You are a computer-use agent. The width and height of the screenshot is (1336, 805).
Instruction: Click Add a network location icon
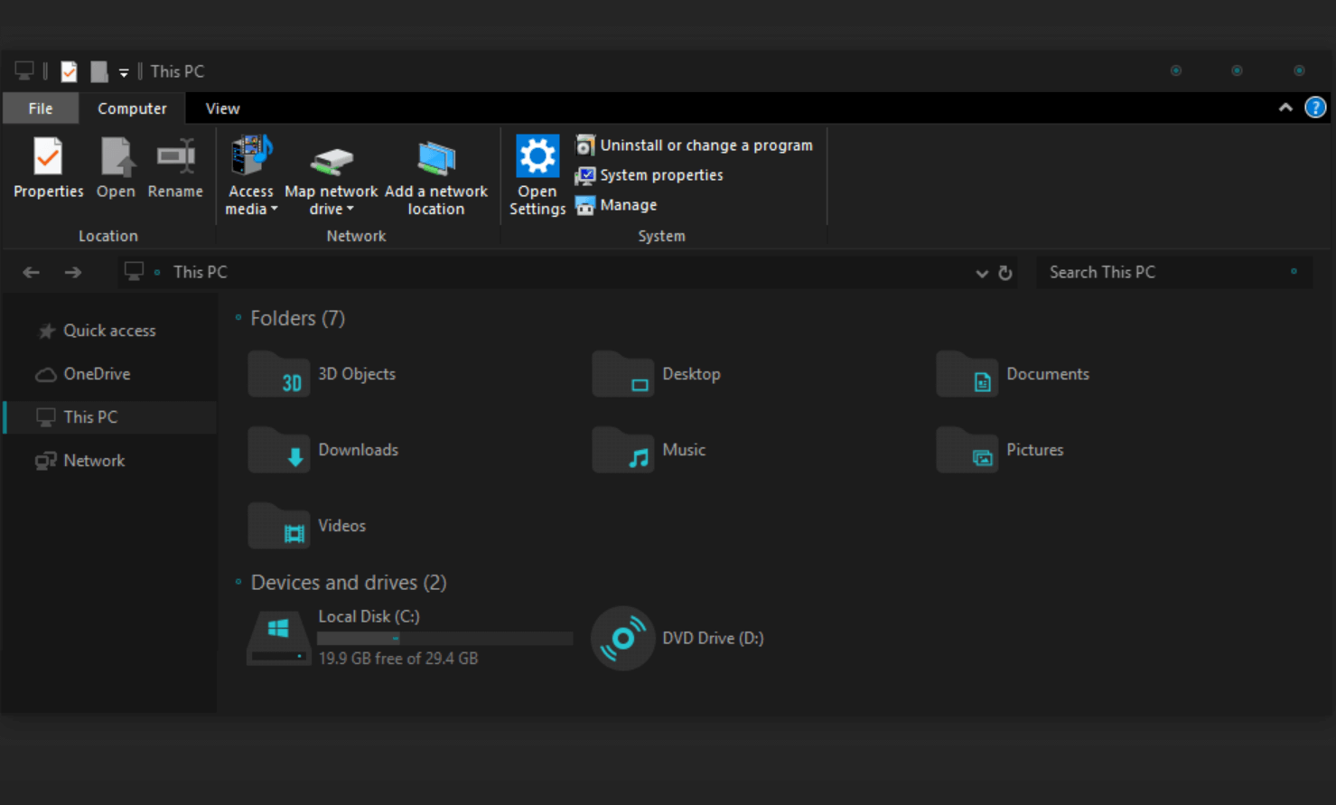[435, 160]
